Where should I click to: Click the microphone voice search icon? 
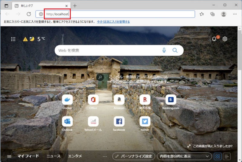click(x=164, y=50)
